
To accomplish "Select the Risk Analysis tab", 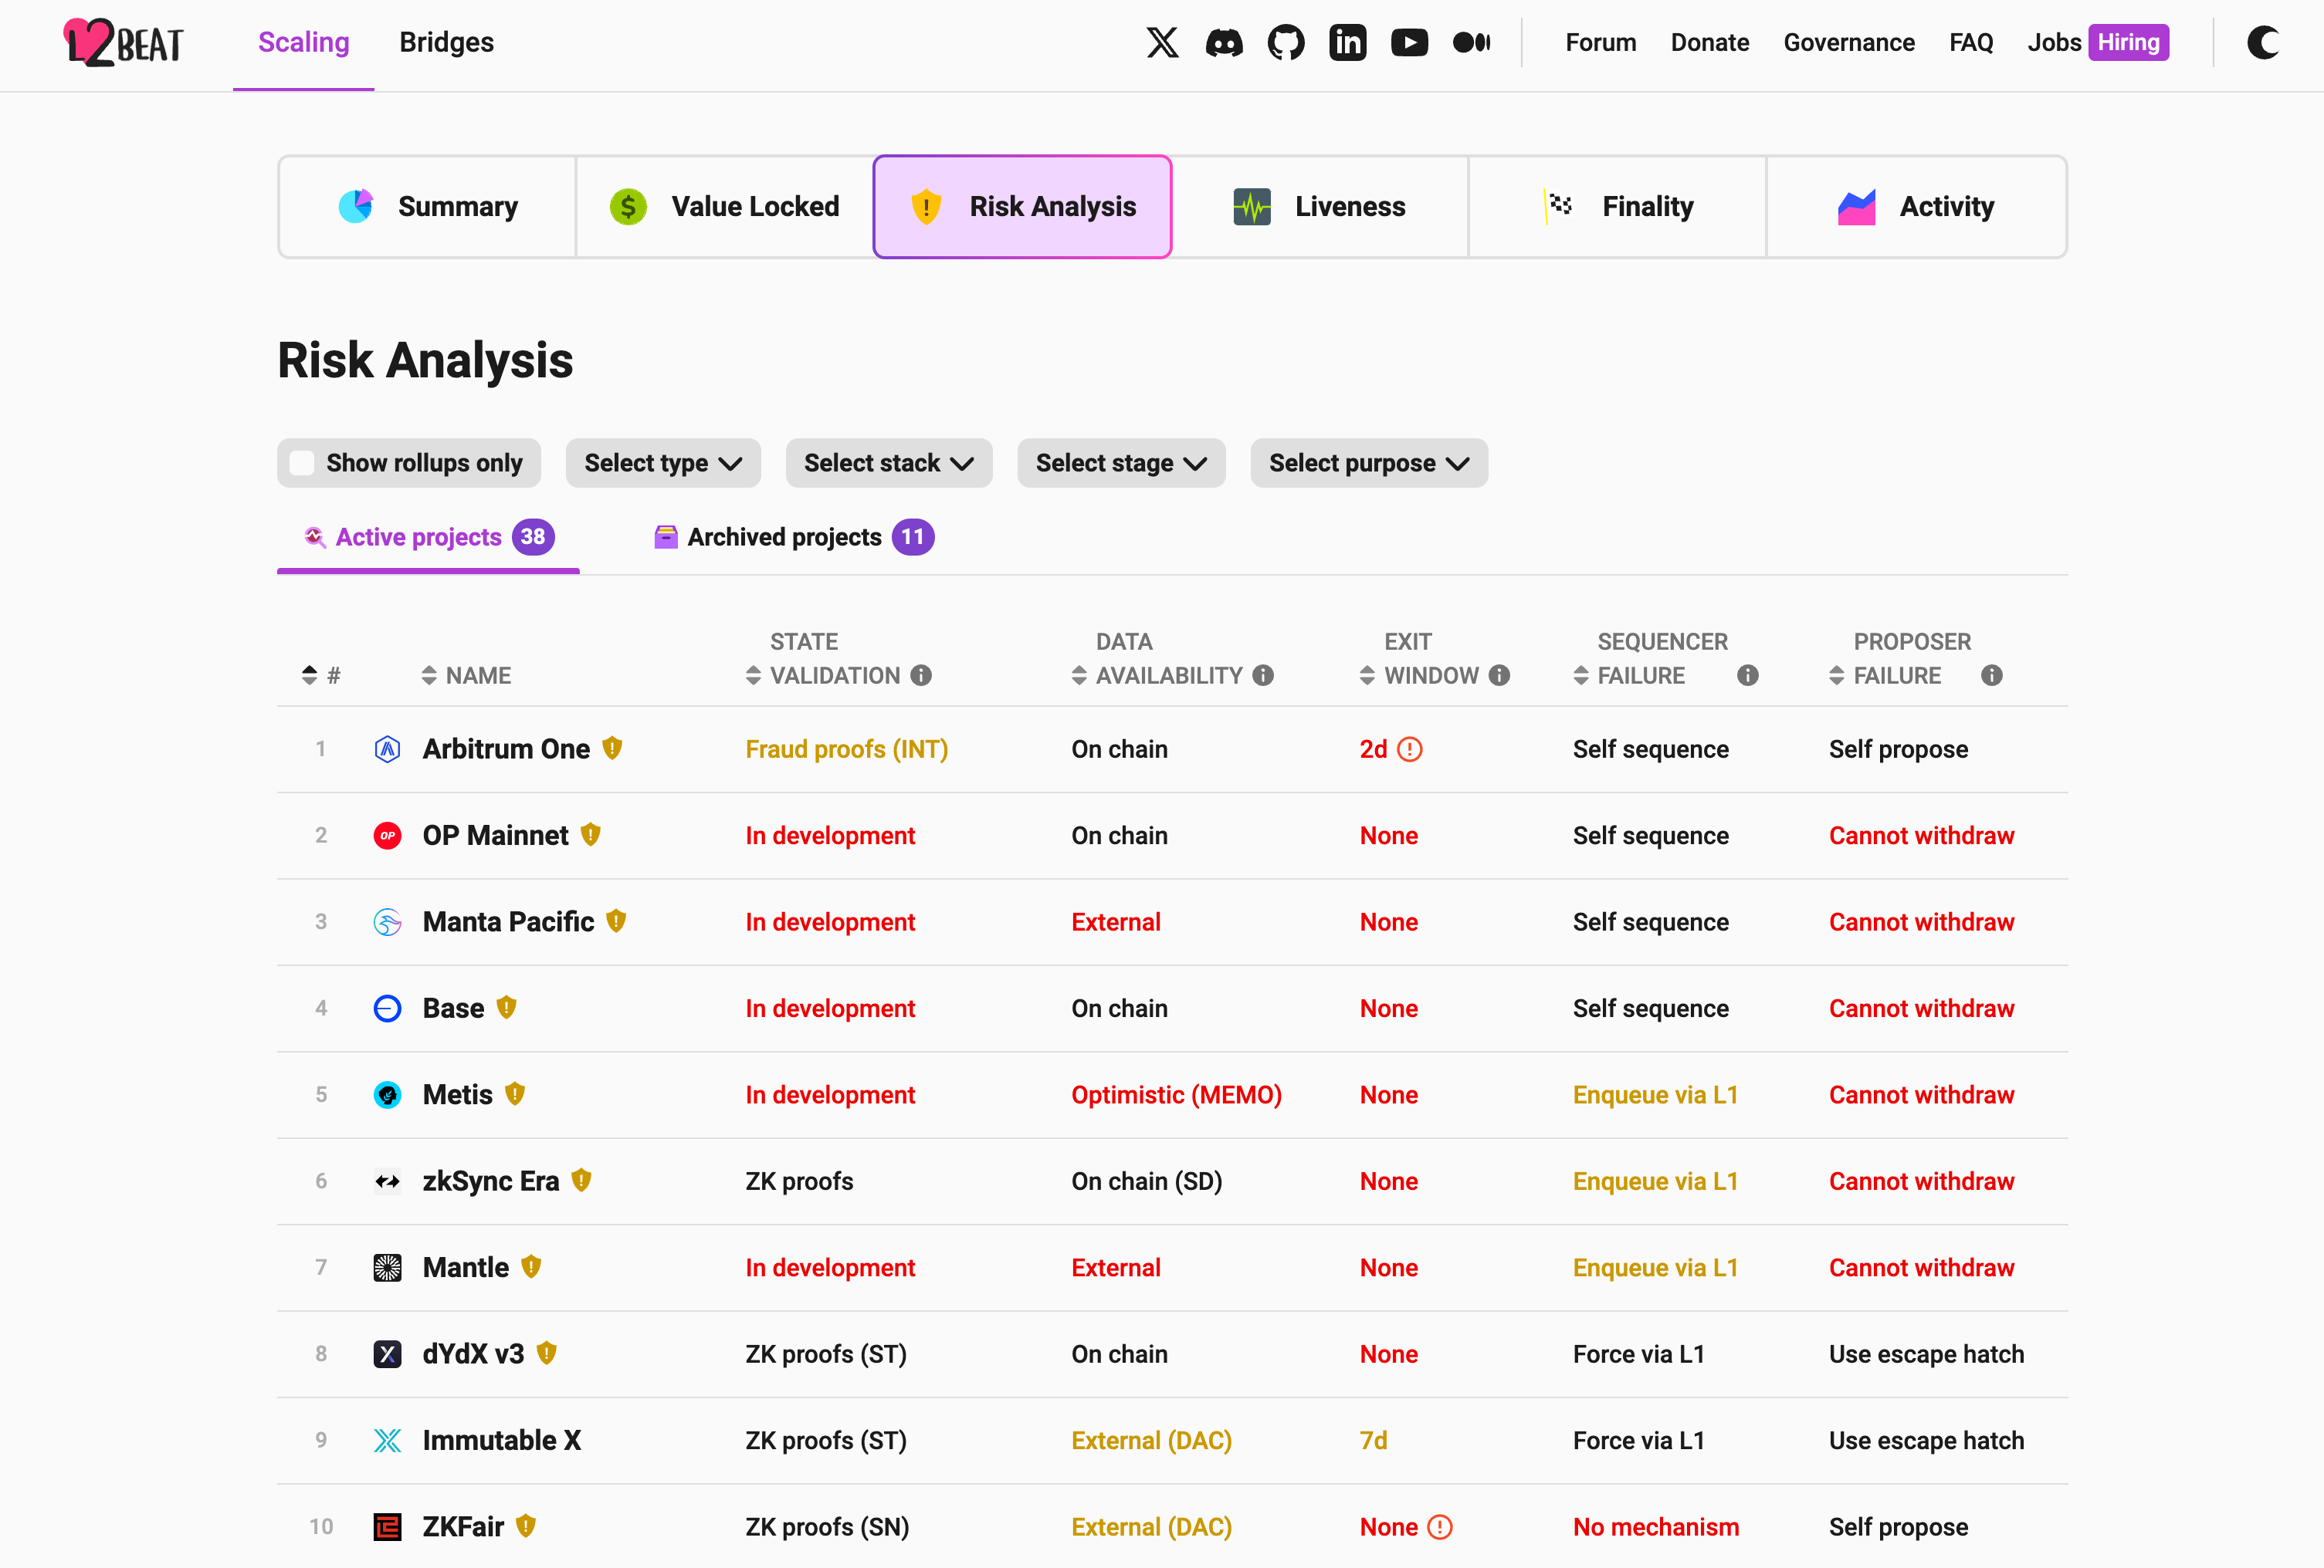I will tap(1022, 207).
